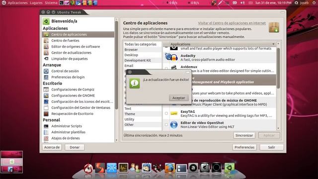Click the Salir button
318x179 pixels.
272,147
